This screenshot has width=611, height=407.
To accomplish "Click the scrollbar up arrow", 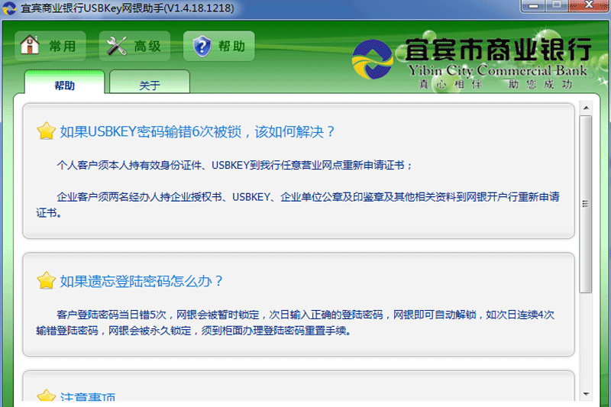I will click(586, 108).
